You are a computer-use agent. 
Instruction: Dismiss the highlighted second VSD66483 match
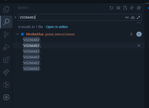pos(139,46)
